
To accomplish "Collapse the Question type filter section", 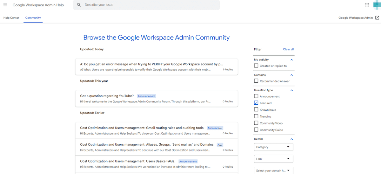I will (292, 90).
